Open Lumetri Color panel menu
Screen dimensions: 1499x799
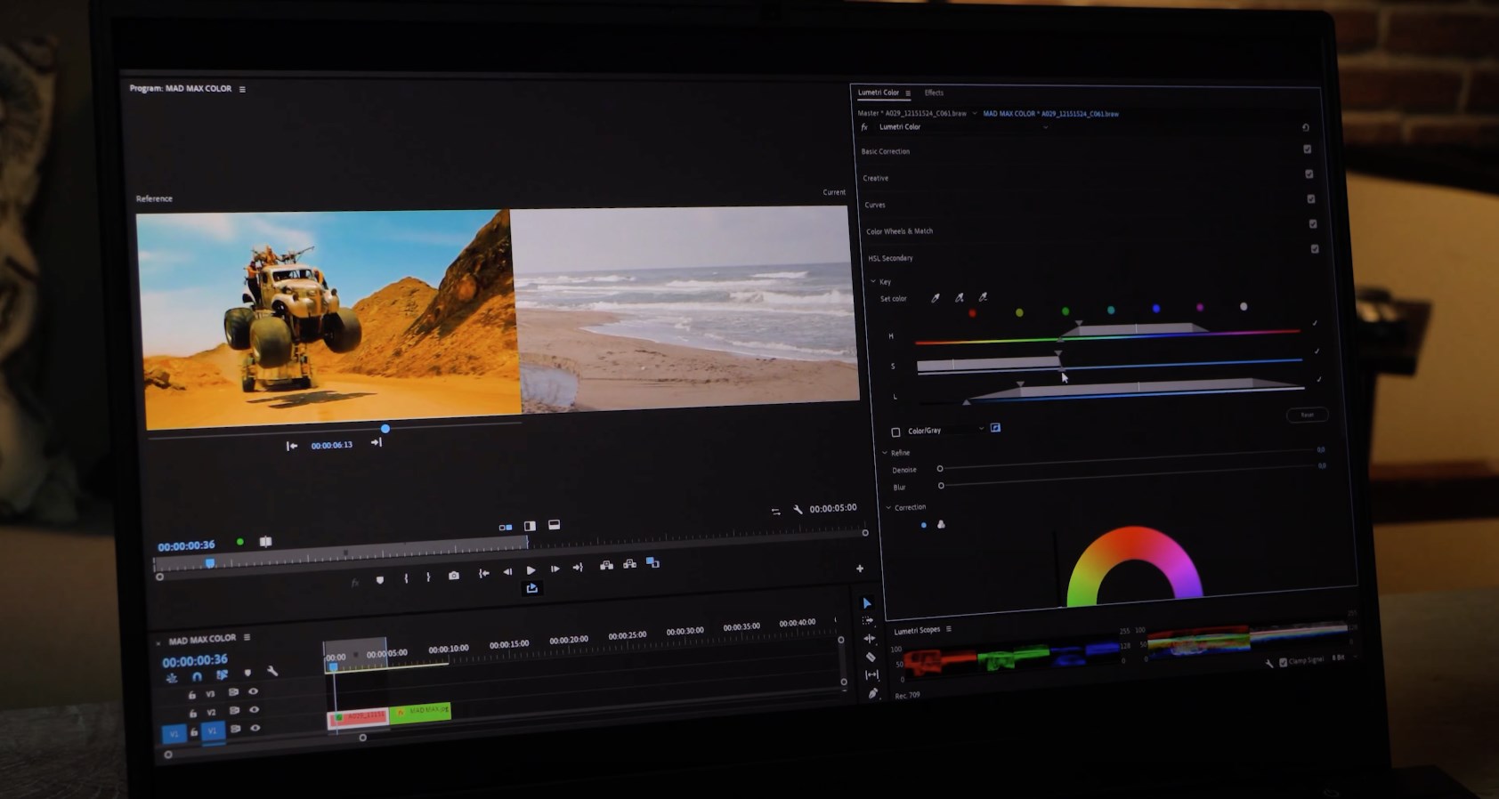tap(908, 93)
